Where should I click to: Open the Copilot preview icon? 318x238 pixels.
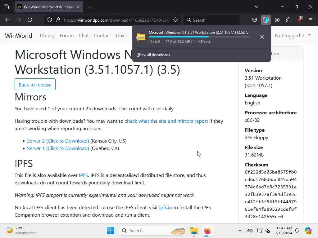pos(308,231)
